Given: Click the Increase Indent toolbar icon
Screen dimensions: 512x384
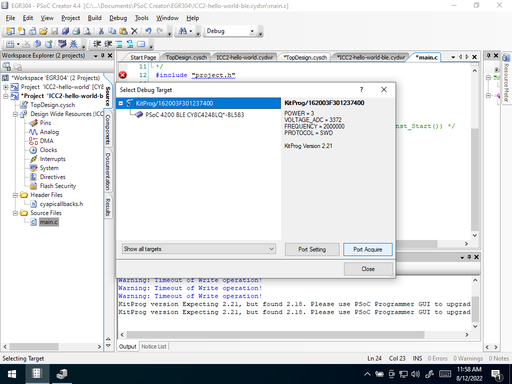Looking at the screenshot, I should tap(108, 44).
